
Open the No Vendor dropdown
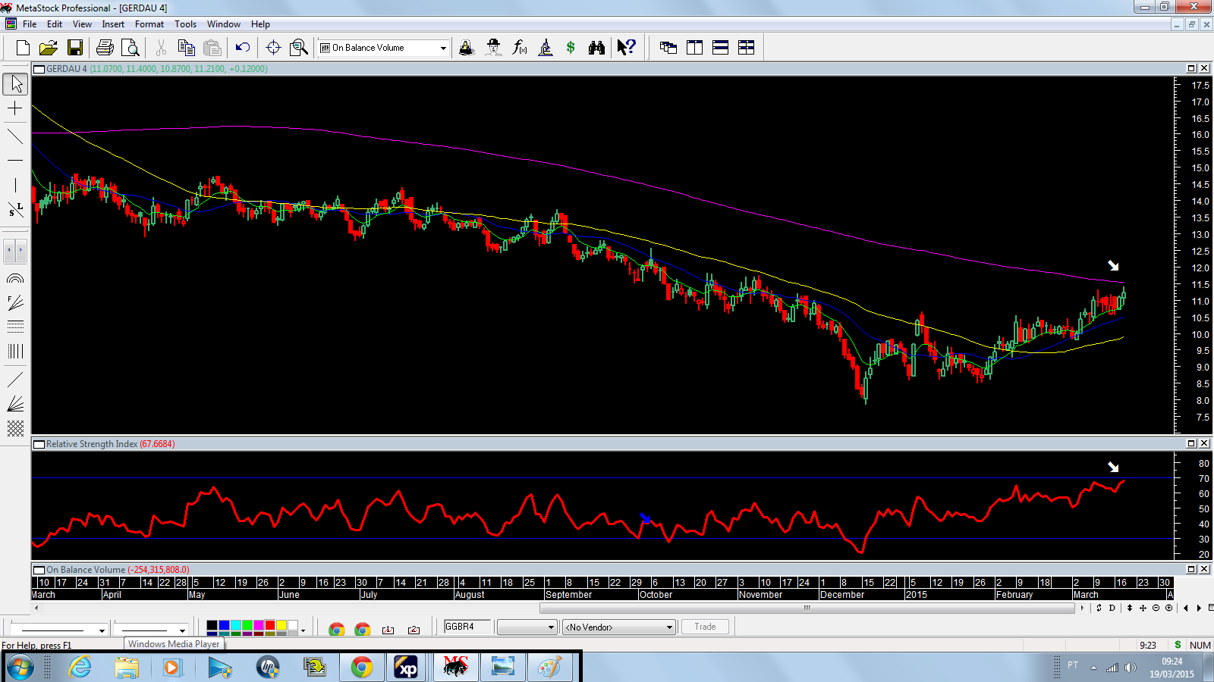[618, 627]
